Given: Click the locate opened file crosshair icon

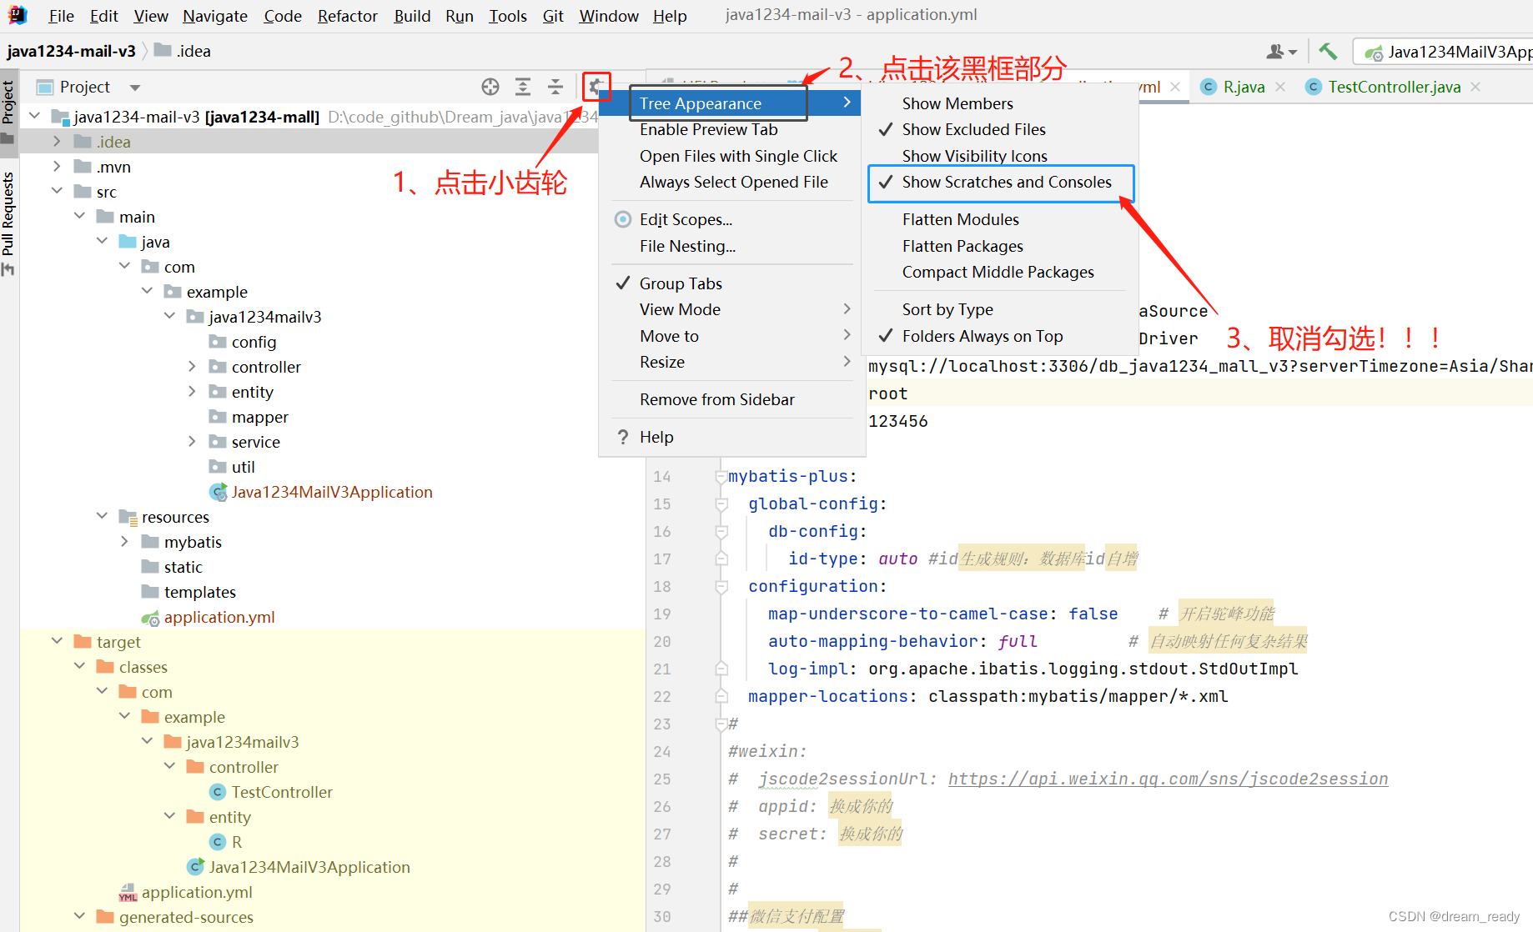Looking at the screenshot, I should [490, 87].
